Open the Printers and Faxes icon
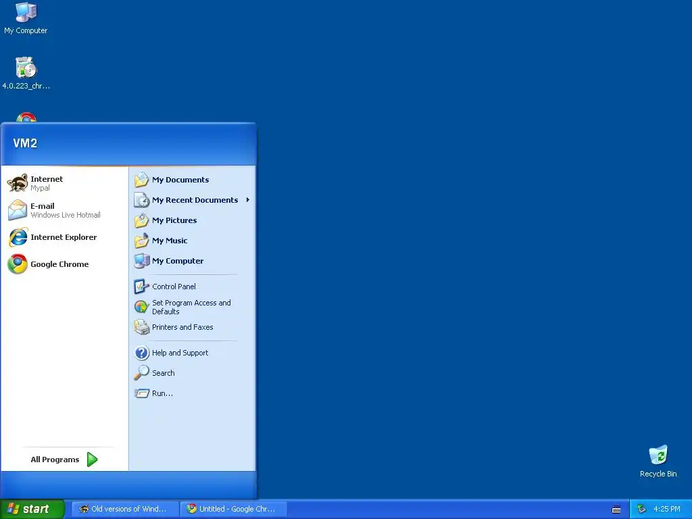Viewport: 692px width, 519px height. click(142, 327)
